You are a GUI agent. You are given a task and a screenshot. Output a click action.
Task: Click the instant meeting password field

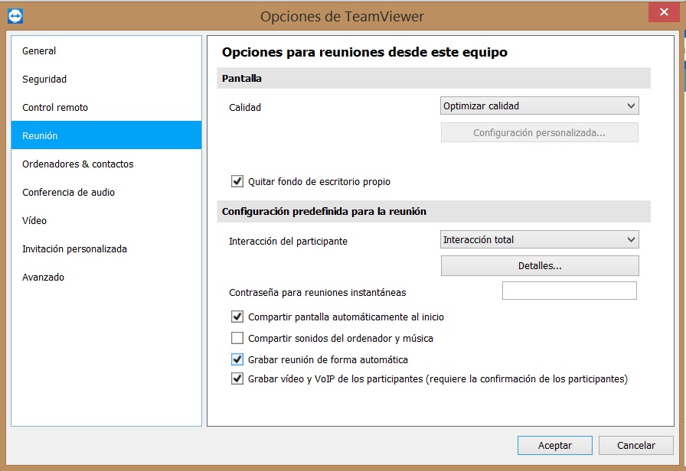[569, 291]
